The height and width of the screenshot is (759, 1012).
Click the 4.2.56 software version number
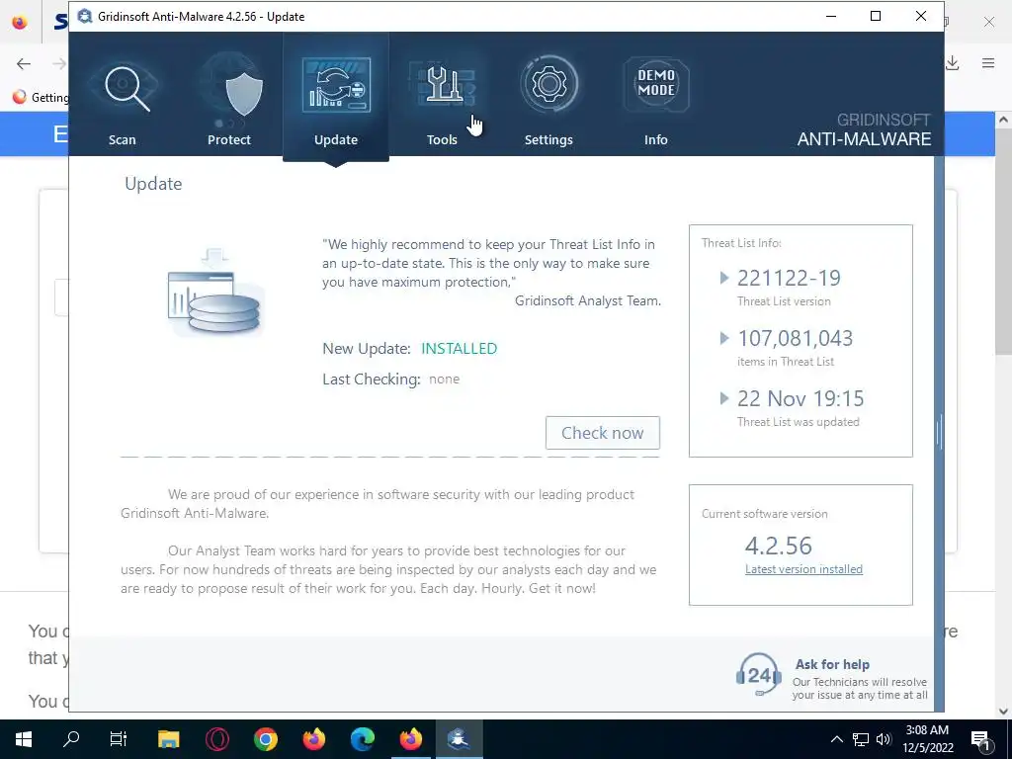779,546
